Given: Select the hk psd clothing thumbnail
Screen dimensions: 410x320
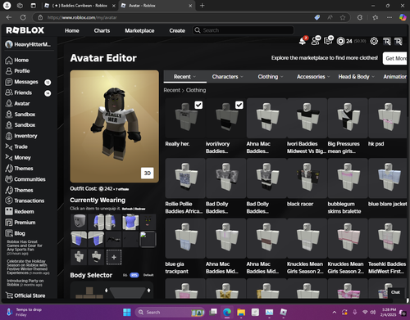Looking at the screenshot, I should (x=388, y=118).
